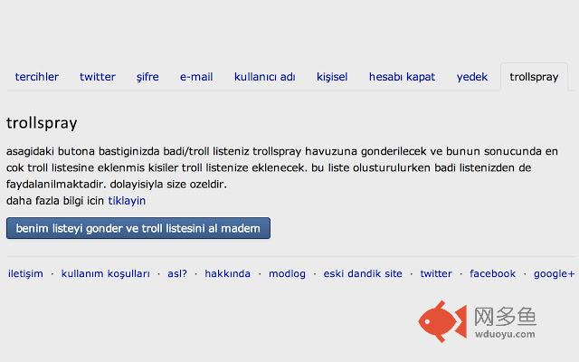This screenshot has height=362, width=579.
Task: Open the tercihler tab
Action: pyautogui.click(x=36, y=77)
